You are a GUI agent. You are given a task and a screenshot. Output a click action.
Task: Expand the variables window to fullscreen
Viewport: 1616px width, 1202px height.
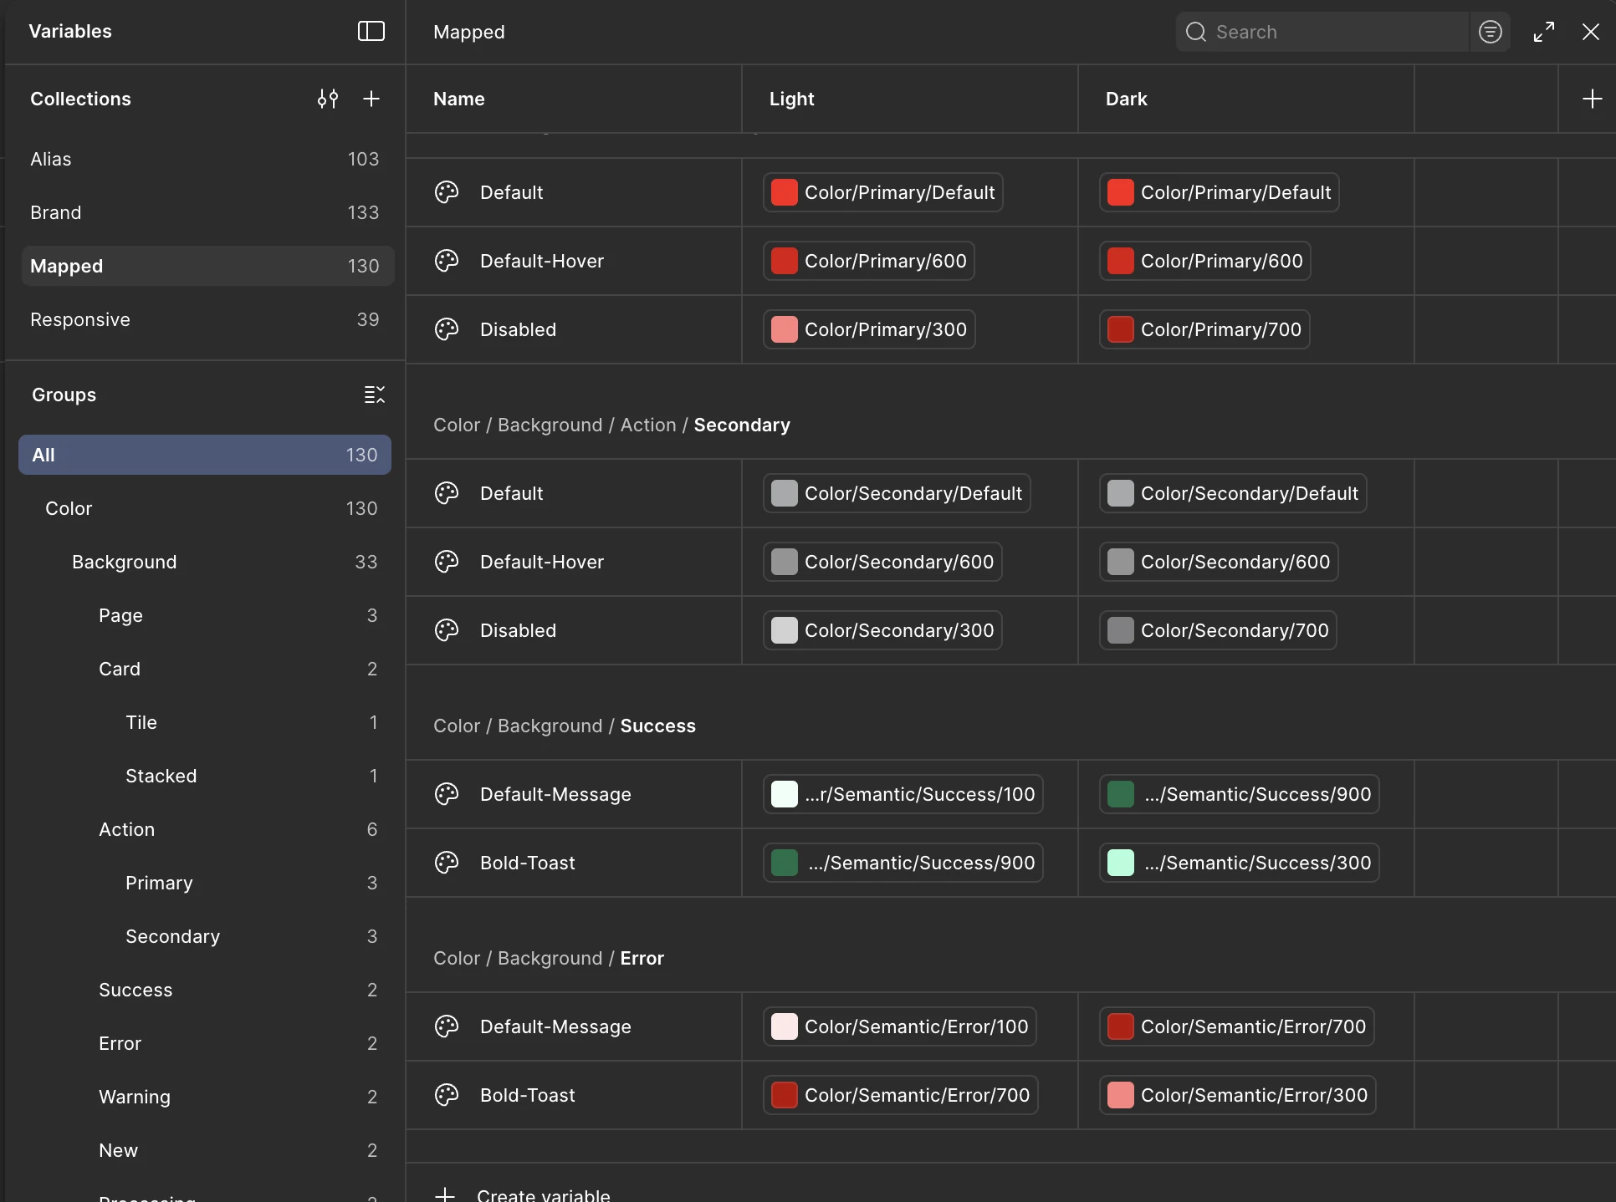coord(1544,32)
